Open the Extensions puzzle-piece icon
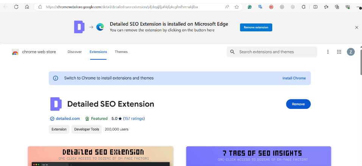Screen dimensions: 362x166 point(304,7)
